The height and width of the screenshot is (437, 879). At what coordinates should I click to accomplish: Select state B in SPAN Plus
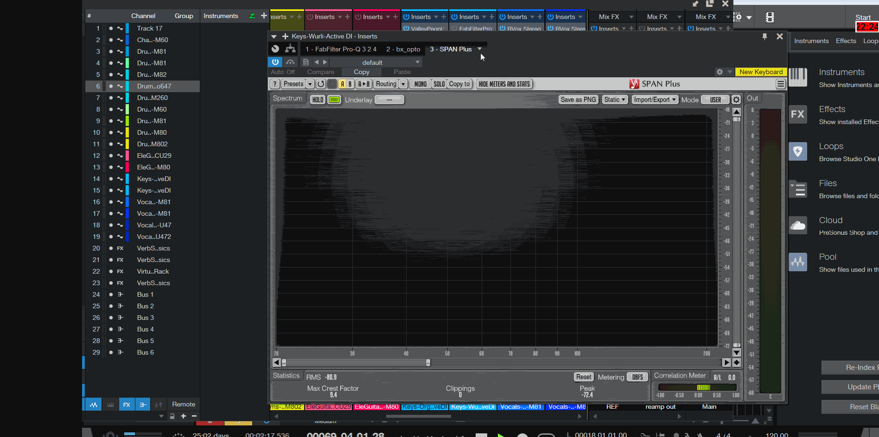(x=350, y=84)
